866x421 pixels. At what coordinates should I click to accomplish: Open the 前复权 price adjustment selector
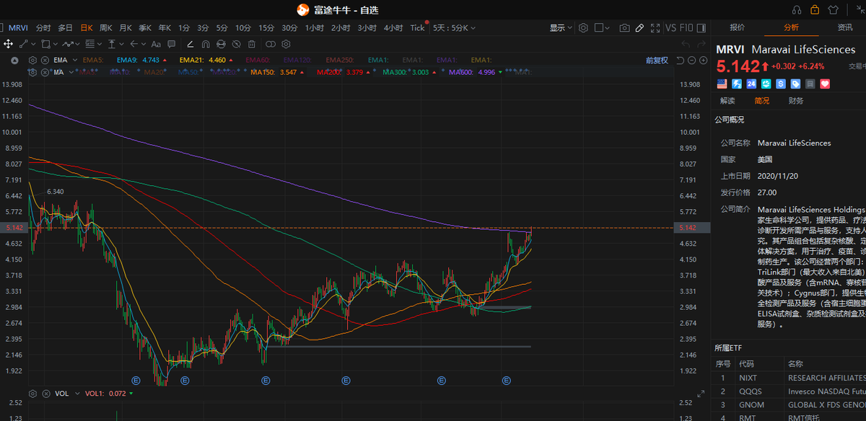(657, 61)
